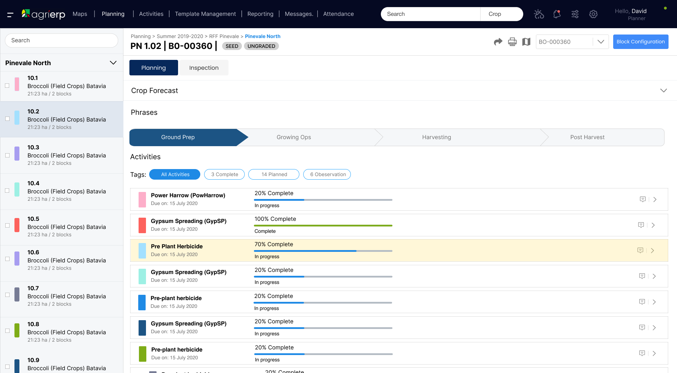677x373 pixels.
Task: Click the Block Configuration button
Action: pyautogui.click(x=640, y=42)
